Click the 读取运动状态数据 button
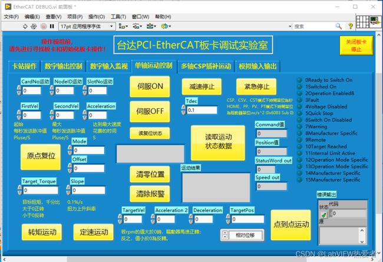383x262 pixels. click(218, 142)
